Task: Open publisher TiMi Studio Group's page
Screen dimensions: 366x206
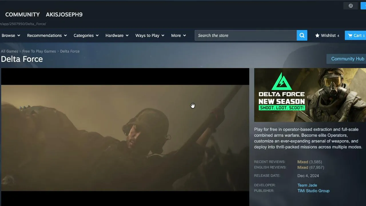Action: pyautogui.click(x=313, y=191)
